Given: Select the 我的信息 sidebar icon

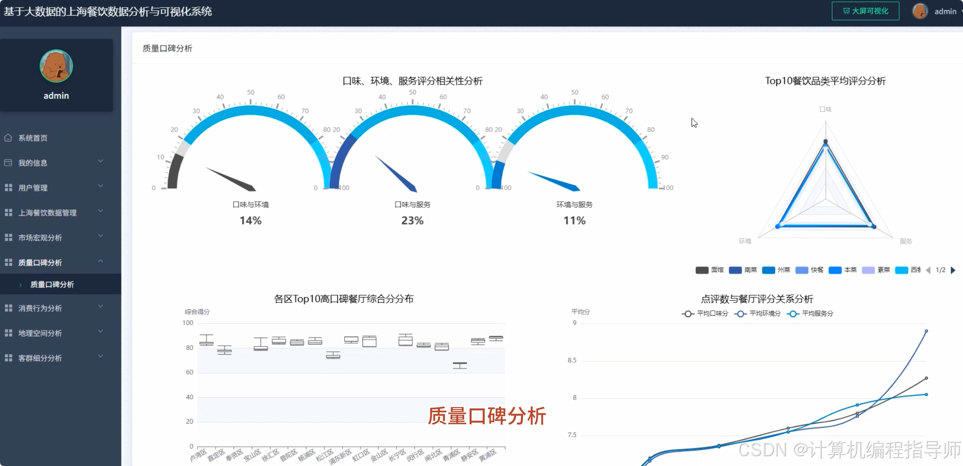Looking at the screenshot, I should tap(8, 163).
